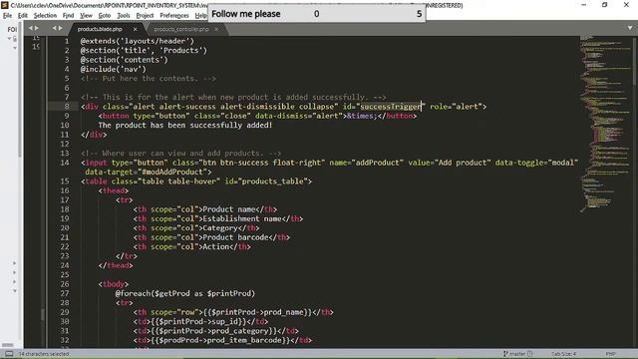Click the @extends('layouts/header') line

(x=138, y=41)
